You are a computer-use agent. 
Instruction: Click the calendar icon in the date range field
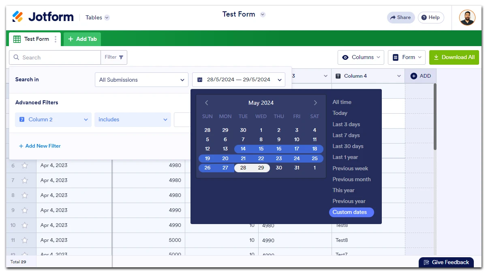199,79
